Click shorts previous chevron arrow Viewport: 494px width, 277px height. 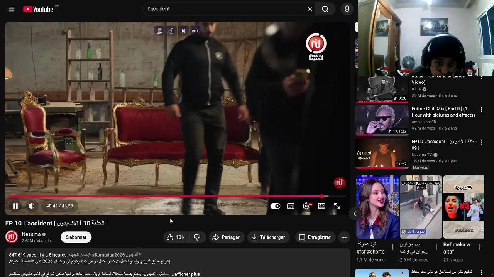(x=355, y=214)
